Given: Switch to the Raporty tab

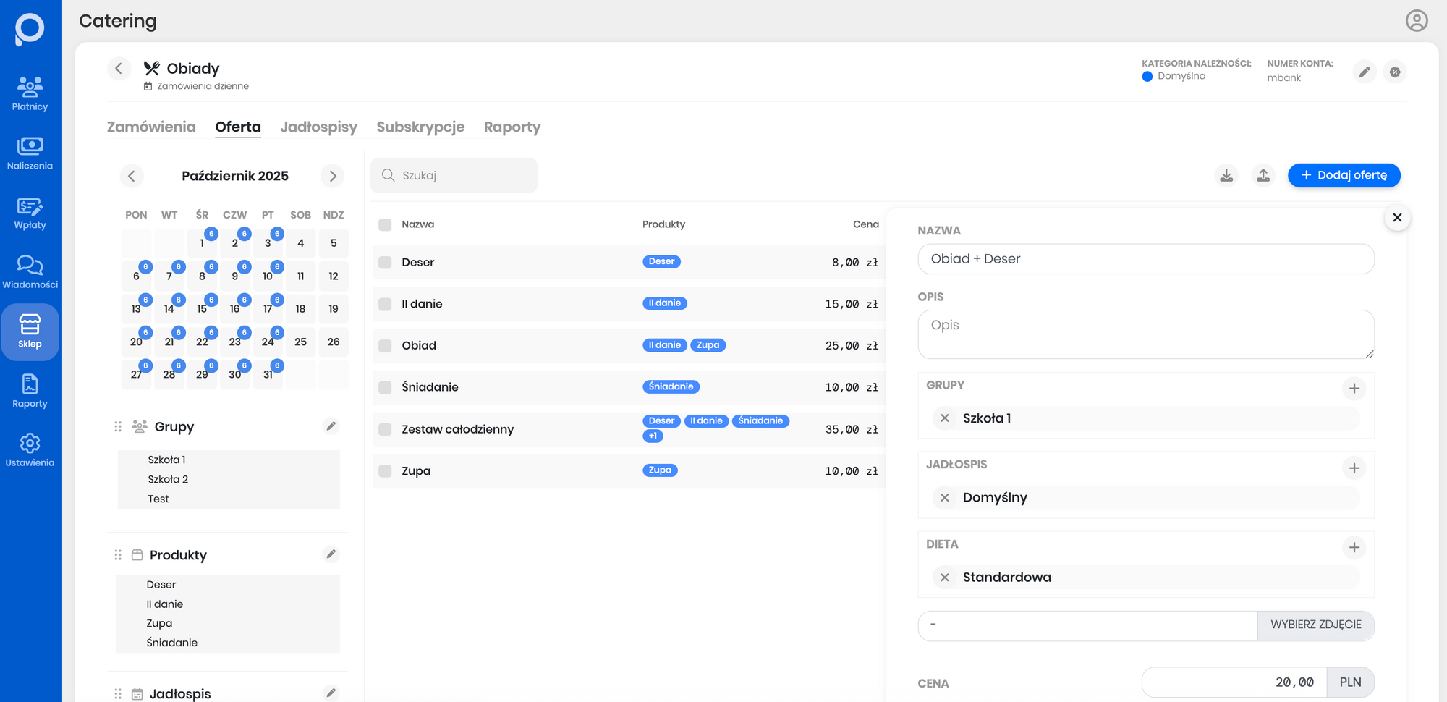Looking at the screenshot, I should pyautogui.click(x=512, y=127).
